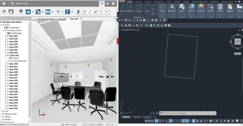Click the circular navigation arrow icon

pyautogui.click(x=58, y=12)
